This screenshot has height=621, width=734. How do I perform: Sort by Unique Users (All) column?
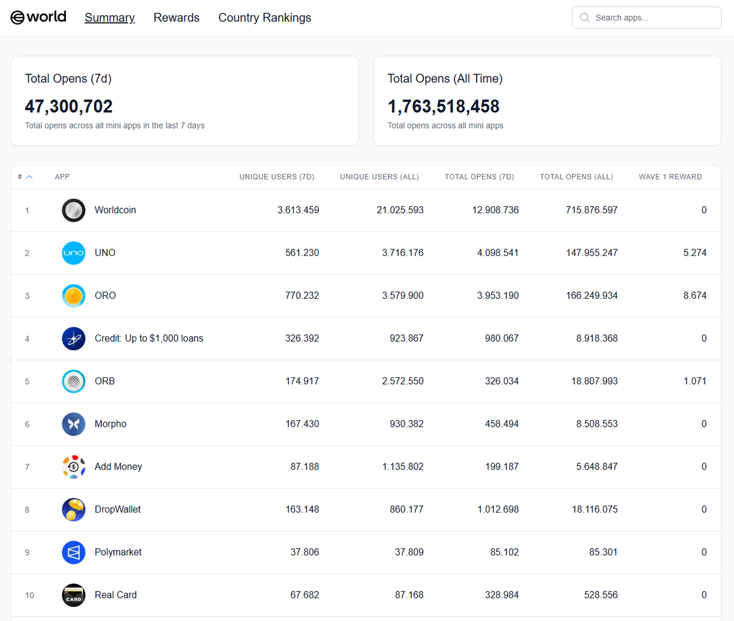[x=379, y=177]
